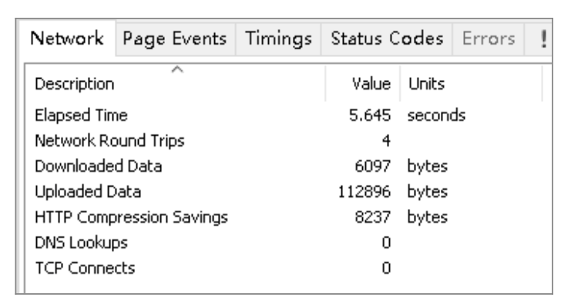Sort by the Description column header
Image resolution: width=561 pixels, height=304 pixels.
pyautogui.click(x=176, y=84)
